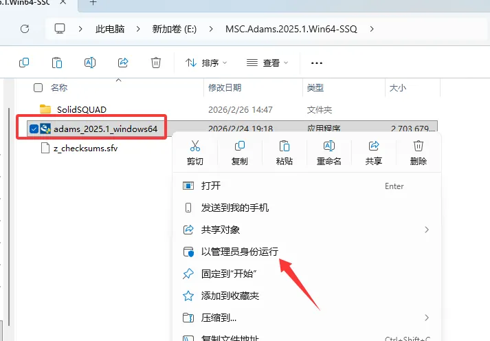Select the z_checksums.sfv file name

86,148
